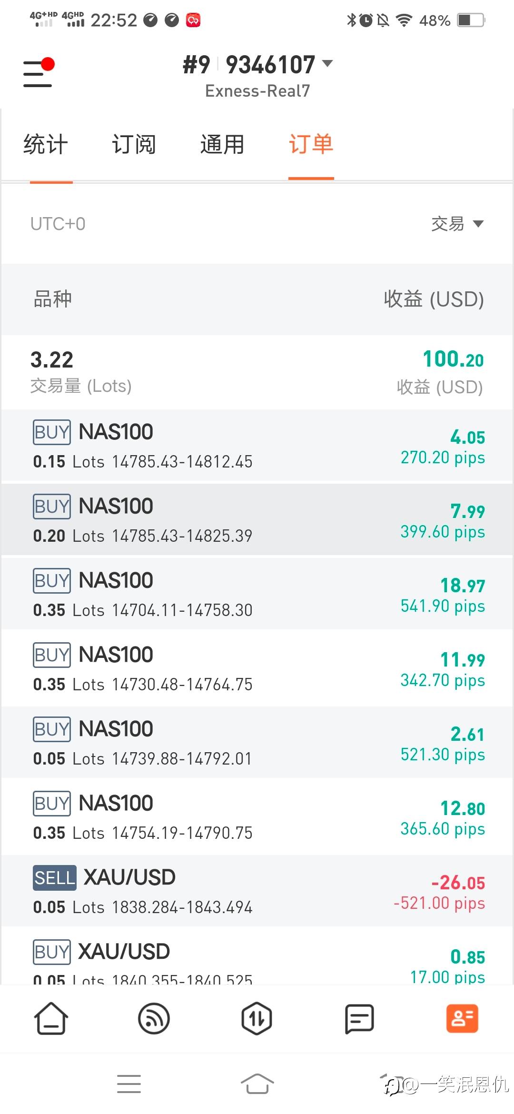Tap the 收益 (USD) column header

point(434,299)
